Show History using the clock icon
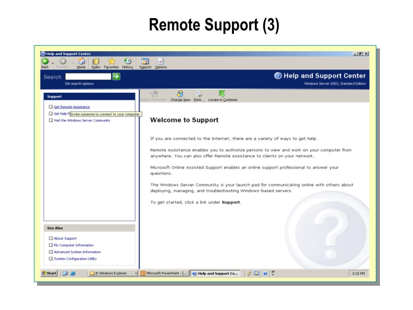Image resolution: width=413 pixels, height=310 pixels. pos(128,61)
